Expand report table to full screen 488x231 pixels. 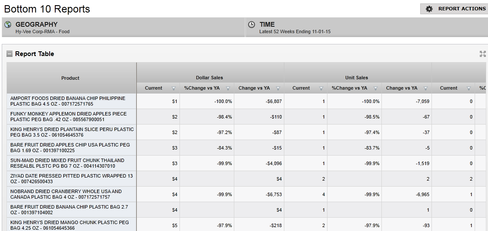482,54
